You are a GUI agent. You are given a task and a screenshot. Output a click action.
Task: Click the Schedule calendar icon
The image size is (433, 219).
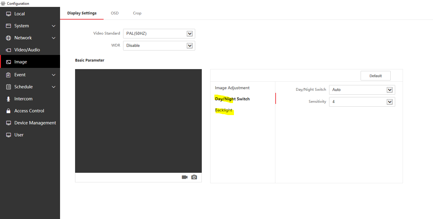[x=8, y=87]
